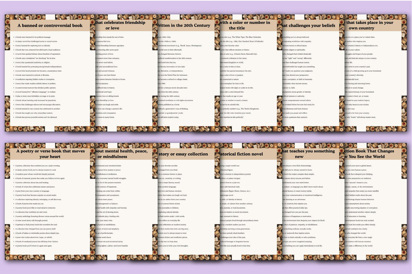Viewport: 412px width, 274px height.
Task: Open the 'color or number in the title' page
Action: click(x=249, y=73)
